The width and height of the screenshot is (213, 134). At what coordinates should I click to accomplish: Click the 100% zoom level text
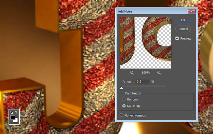[145, 73]
